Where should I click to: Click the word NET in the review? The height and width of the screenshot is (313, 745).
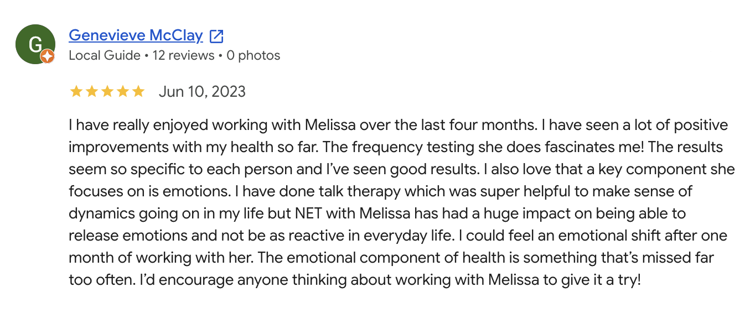tap(332, 213)
